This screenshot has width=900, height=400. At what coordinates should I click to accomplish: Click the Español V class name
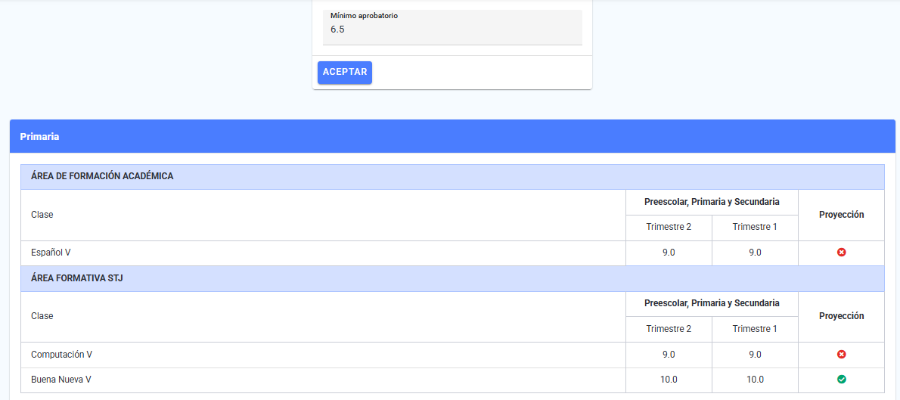(x=51, y=253)
